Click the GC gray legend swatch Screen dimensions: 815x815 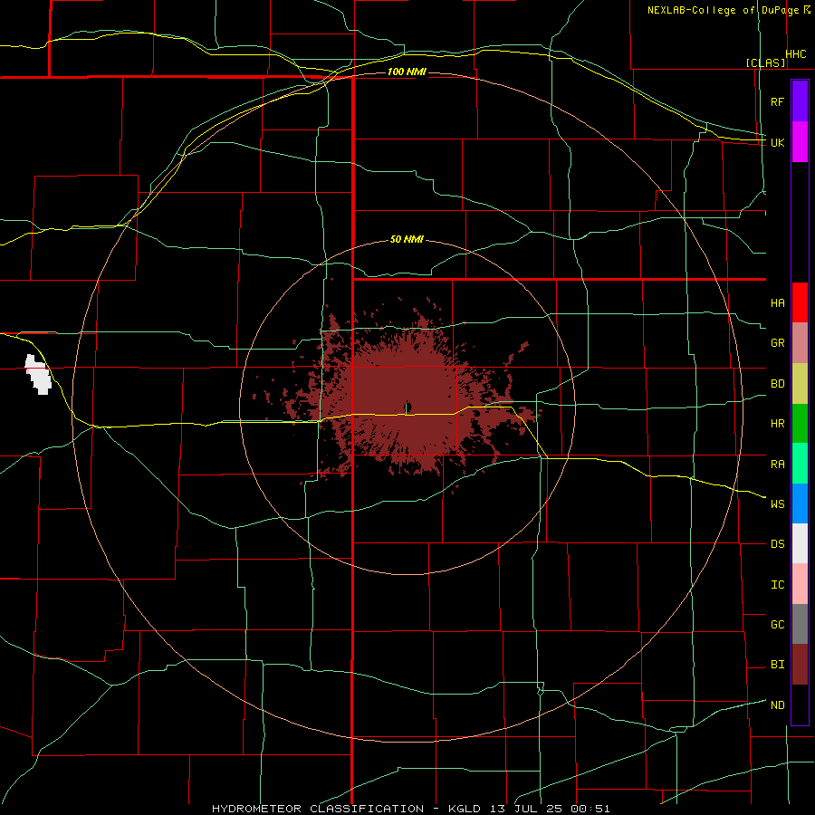click(x=800, y=624)
